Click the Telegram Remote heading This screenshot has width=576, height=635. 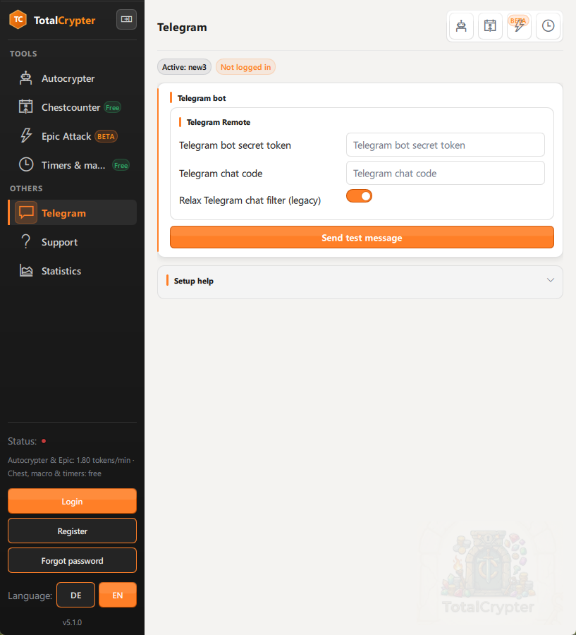point(218,122)
